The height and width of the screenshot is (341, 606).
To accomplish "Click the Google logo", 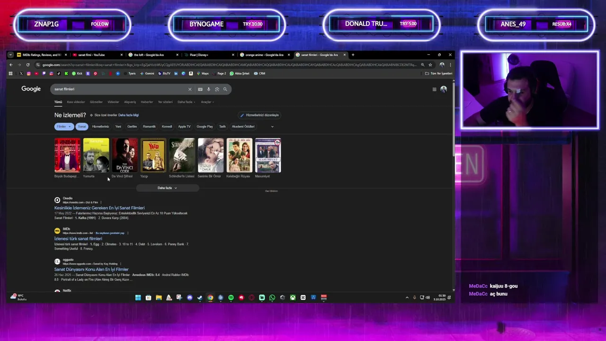I will [31, 89].
